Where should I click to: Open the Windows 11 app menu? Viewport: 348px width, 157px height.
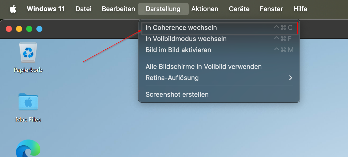[46, 9]
